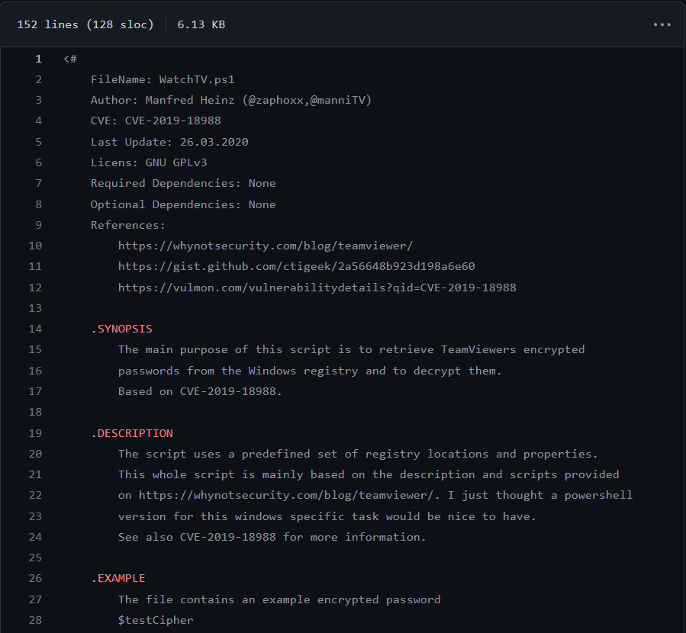Click "The main purpose of this script" line
Screen dimensions: 686x633
coord(351,350)
